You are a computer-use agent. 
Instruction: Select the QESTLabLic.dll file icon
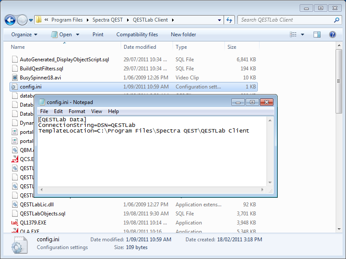click(x=15, y=205)
